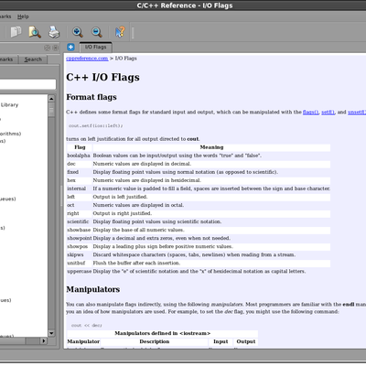Click the 'cout << dec;' code line

coord(87,326)
